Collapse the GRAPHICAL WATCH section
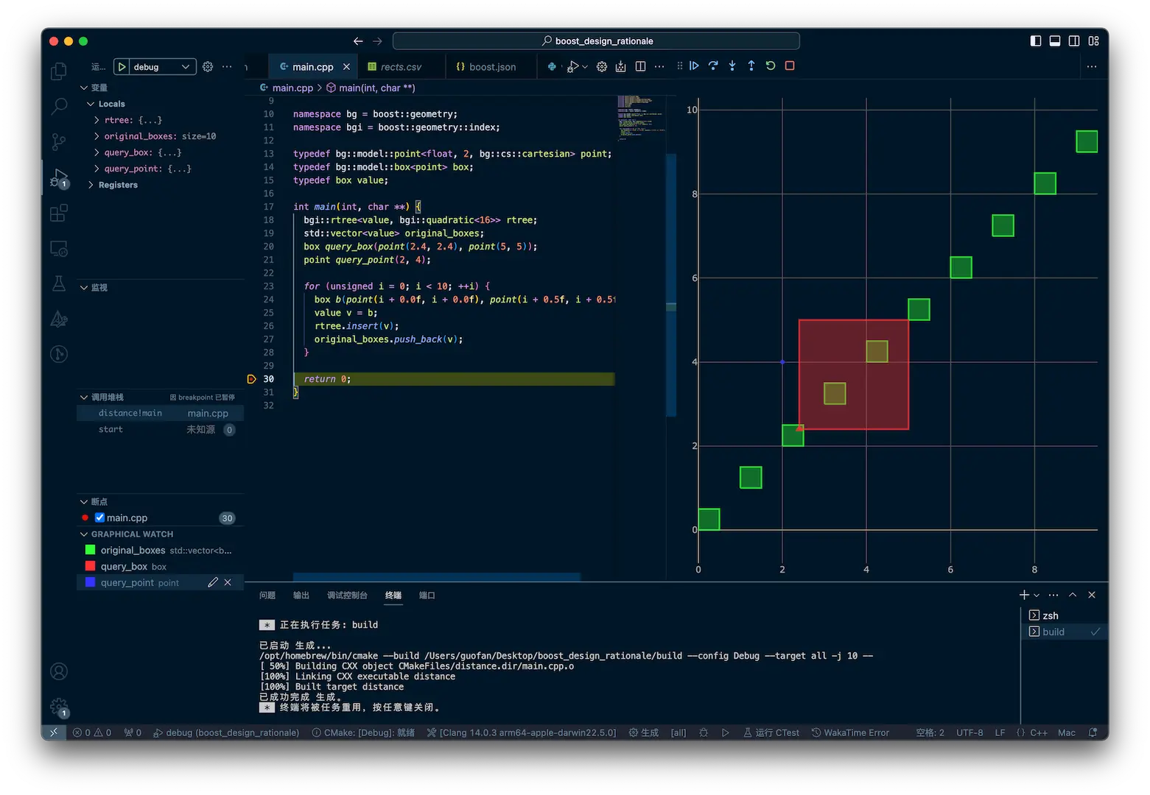Viewport: 1150px width, 795px height. click(x=84, y=534)
